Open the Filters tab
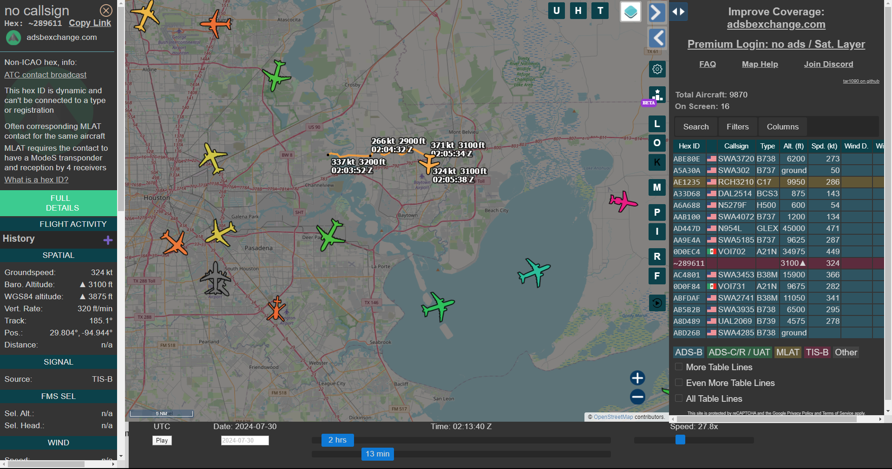This screenshot has height=469, width=892. 738,127
